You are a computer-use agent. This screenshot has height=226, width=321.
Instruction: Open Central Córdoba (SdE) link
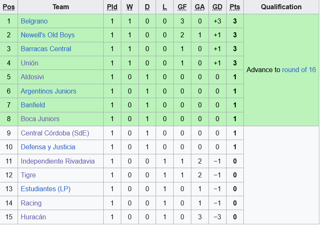(x=55, y=133)
